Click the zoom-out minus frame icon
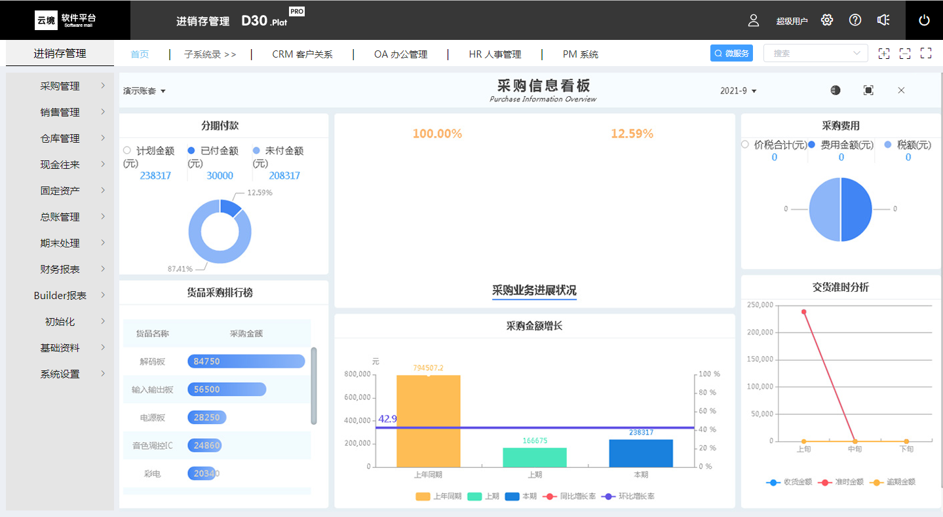This screenshot has width=943, height=517. point(905,54)
